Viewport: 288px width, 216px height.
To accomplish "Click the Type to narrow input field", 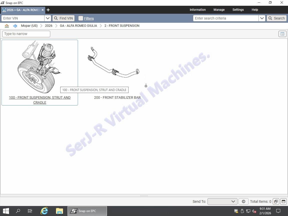I will tap(26, 34).
